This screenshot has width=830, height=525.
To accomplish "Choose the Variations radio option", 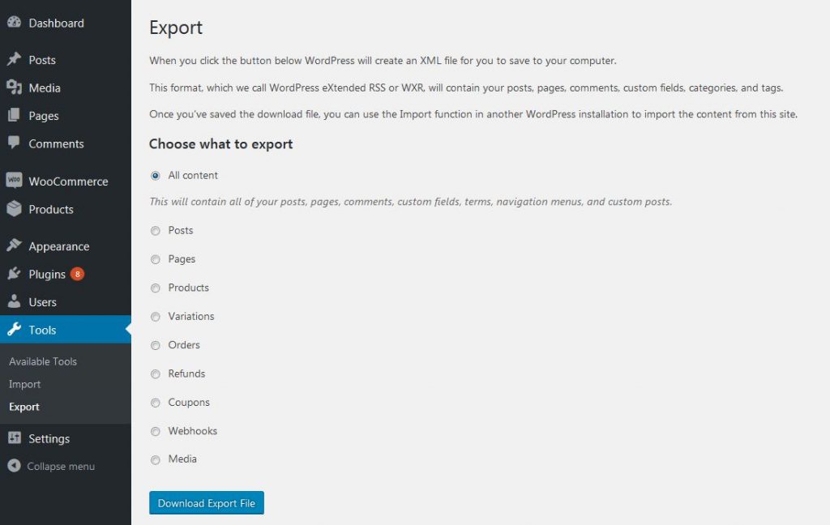I will pyautogui.click(x=155, y=317).
